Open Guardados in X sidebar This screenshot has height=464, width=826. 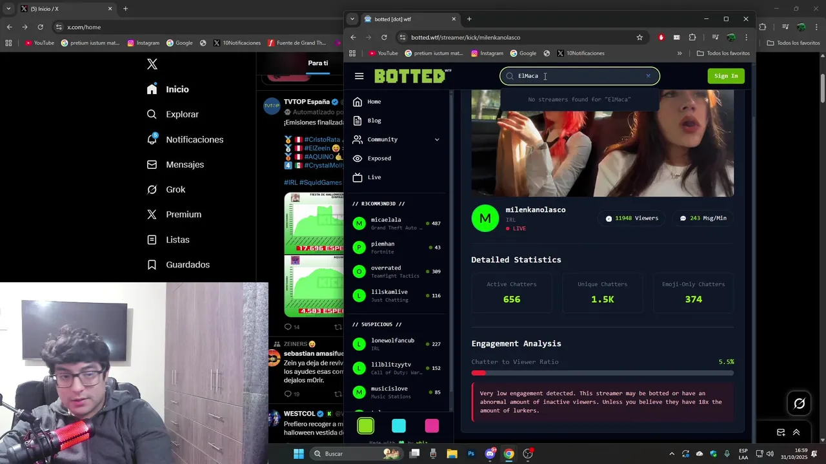coord(179,265)
